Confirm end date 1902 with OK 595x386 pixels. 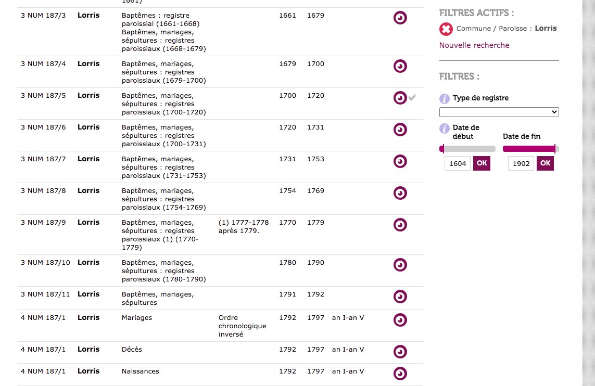coord(545,163)
